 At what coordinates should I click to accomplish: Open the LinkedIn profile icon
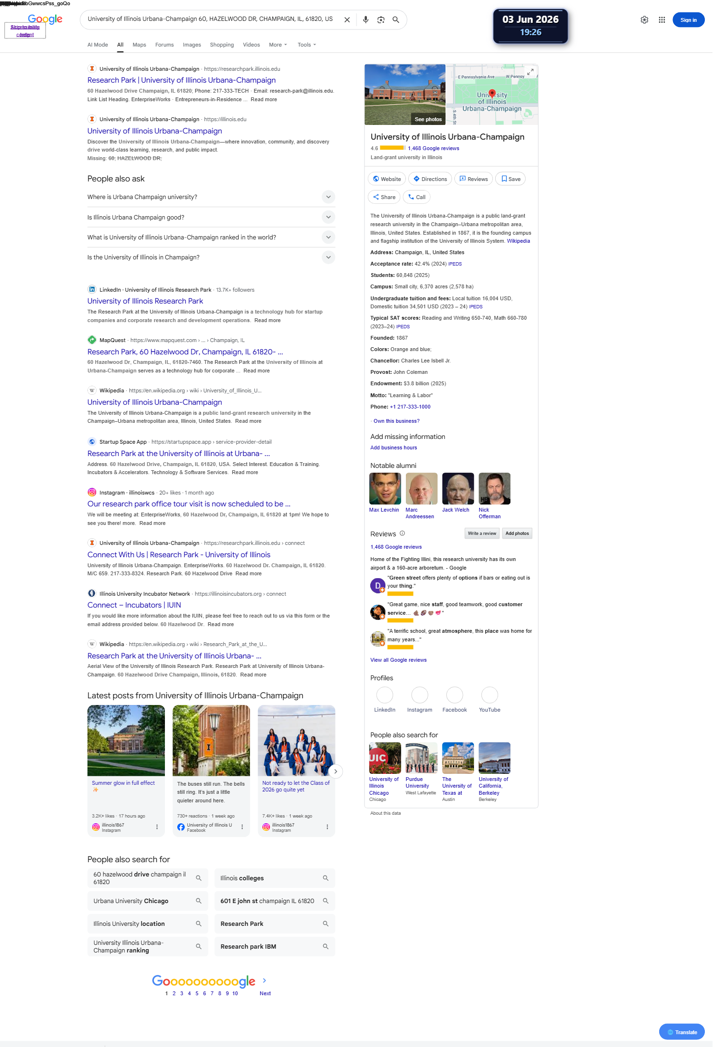385,695
